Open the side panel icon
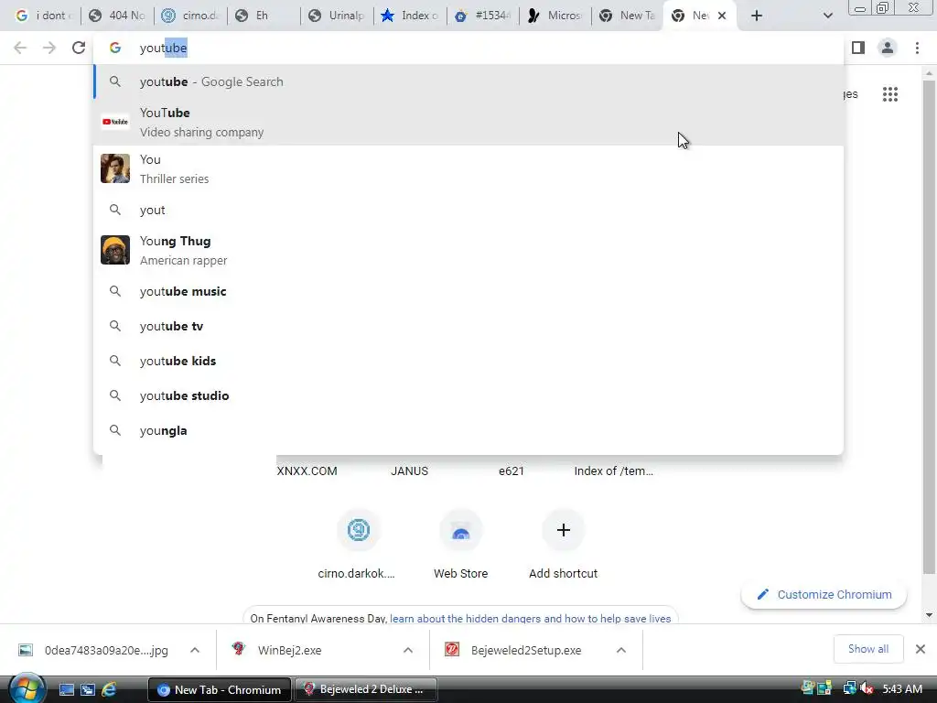This screenshot has height=703, width=937. pos(858,48)
